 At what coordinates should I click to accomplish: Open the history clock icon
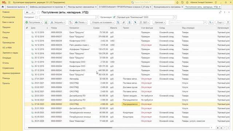tap(182, 3)
